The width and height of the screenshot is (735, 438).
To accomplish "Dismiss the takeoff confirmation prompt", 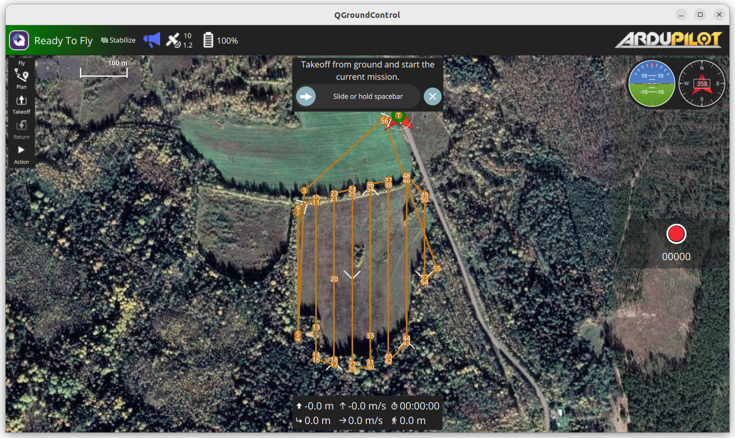I will (432, 96).
